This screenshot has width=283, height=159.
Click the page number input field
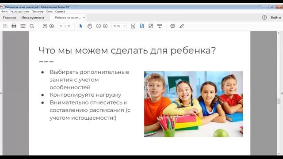coord(61,26)
